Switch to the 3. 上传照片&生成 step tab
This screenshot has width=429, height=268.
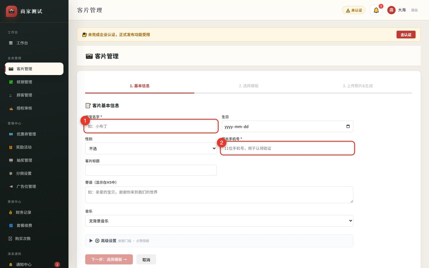click(358, 86)
